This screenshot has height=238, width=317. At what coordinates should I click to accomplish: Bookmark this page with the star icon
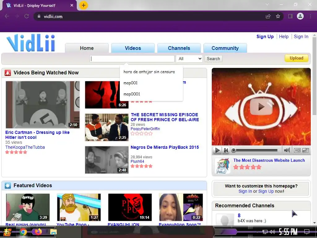click(x=278, y=16)
